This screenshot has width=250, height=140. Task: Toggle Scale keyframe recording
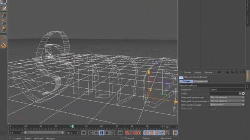151,133
